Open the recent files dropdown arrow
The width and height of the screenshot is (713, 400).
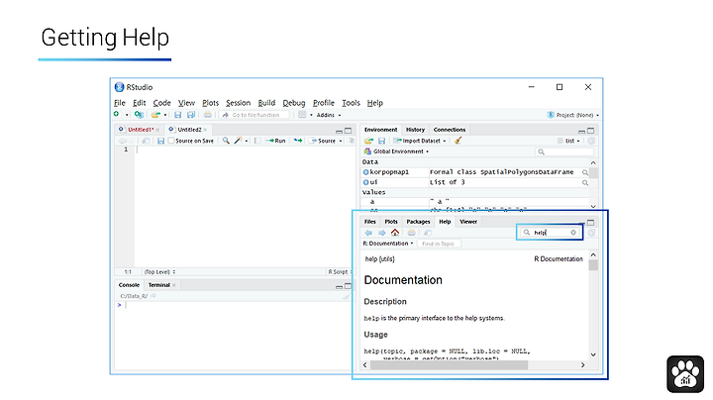tap(165, 115)
